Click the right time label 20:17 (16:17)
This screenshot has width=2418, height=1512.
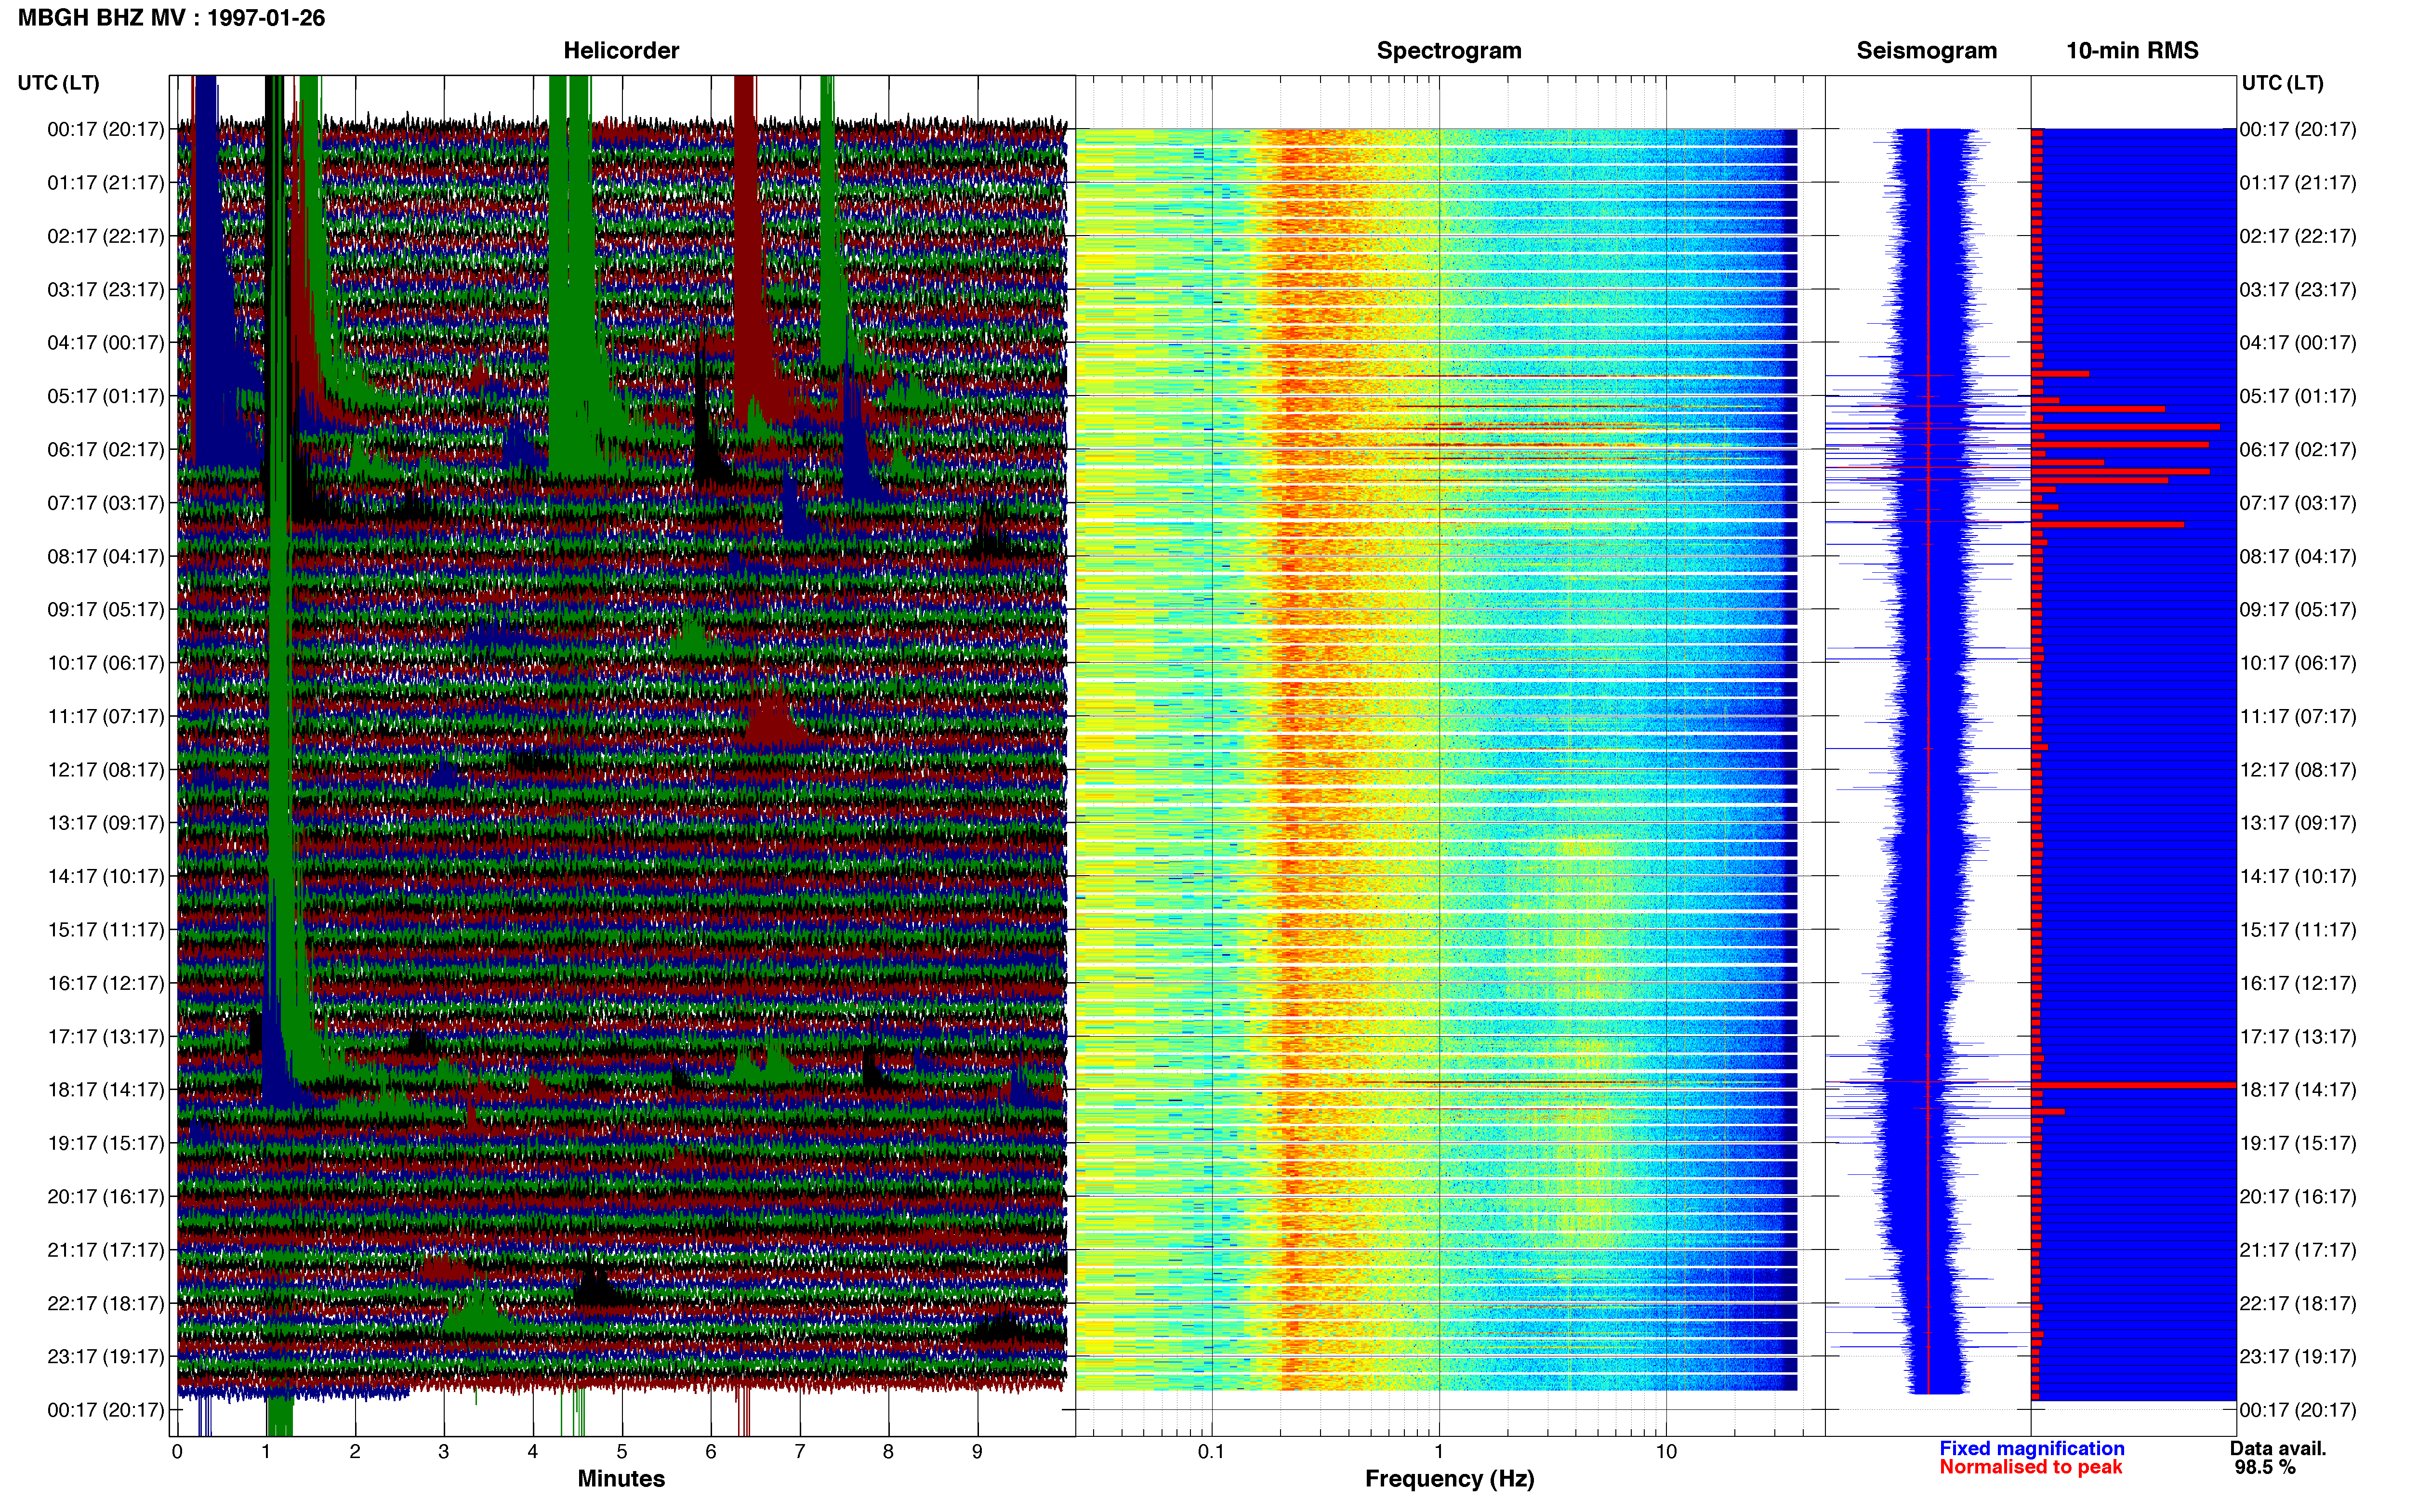click(2298, 1197)
